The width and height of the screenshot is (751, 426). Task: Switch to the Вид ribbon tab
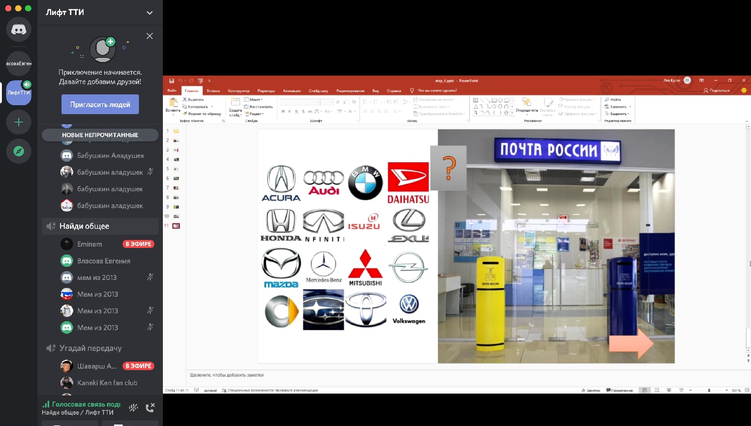[x=375, y=91]
